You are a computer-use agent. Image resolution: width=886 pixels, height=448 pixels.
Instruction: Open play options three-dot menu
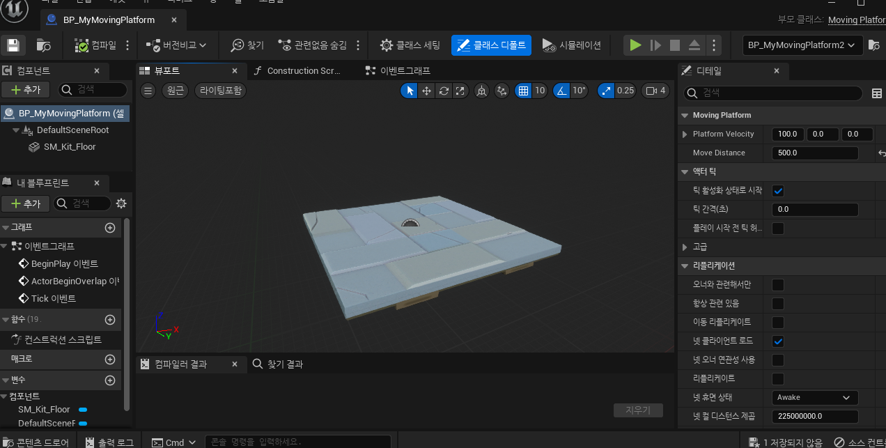tap(713, 45)
